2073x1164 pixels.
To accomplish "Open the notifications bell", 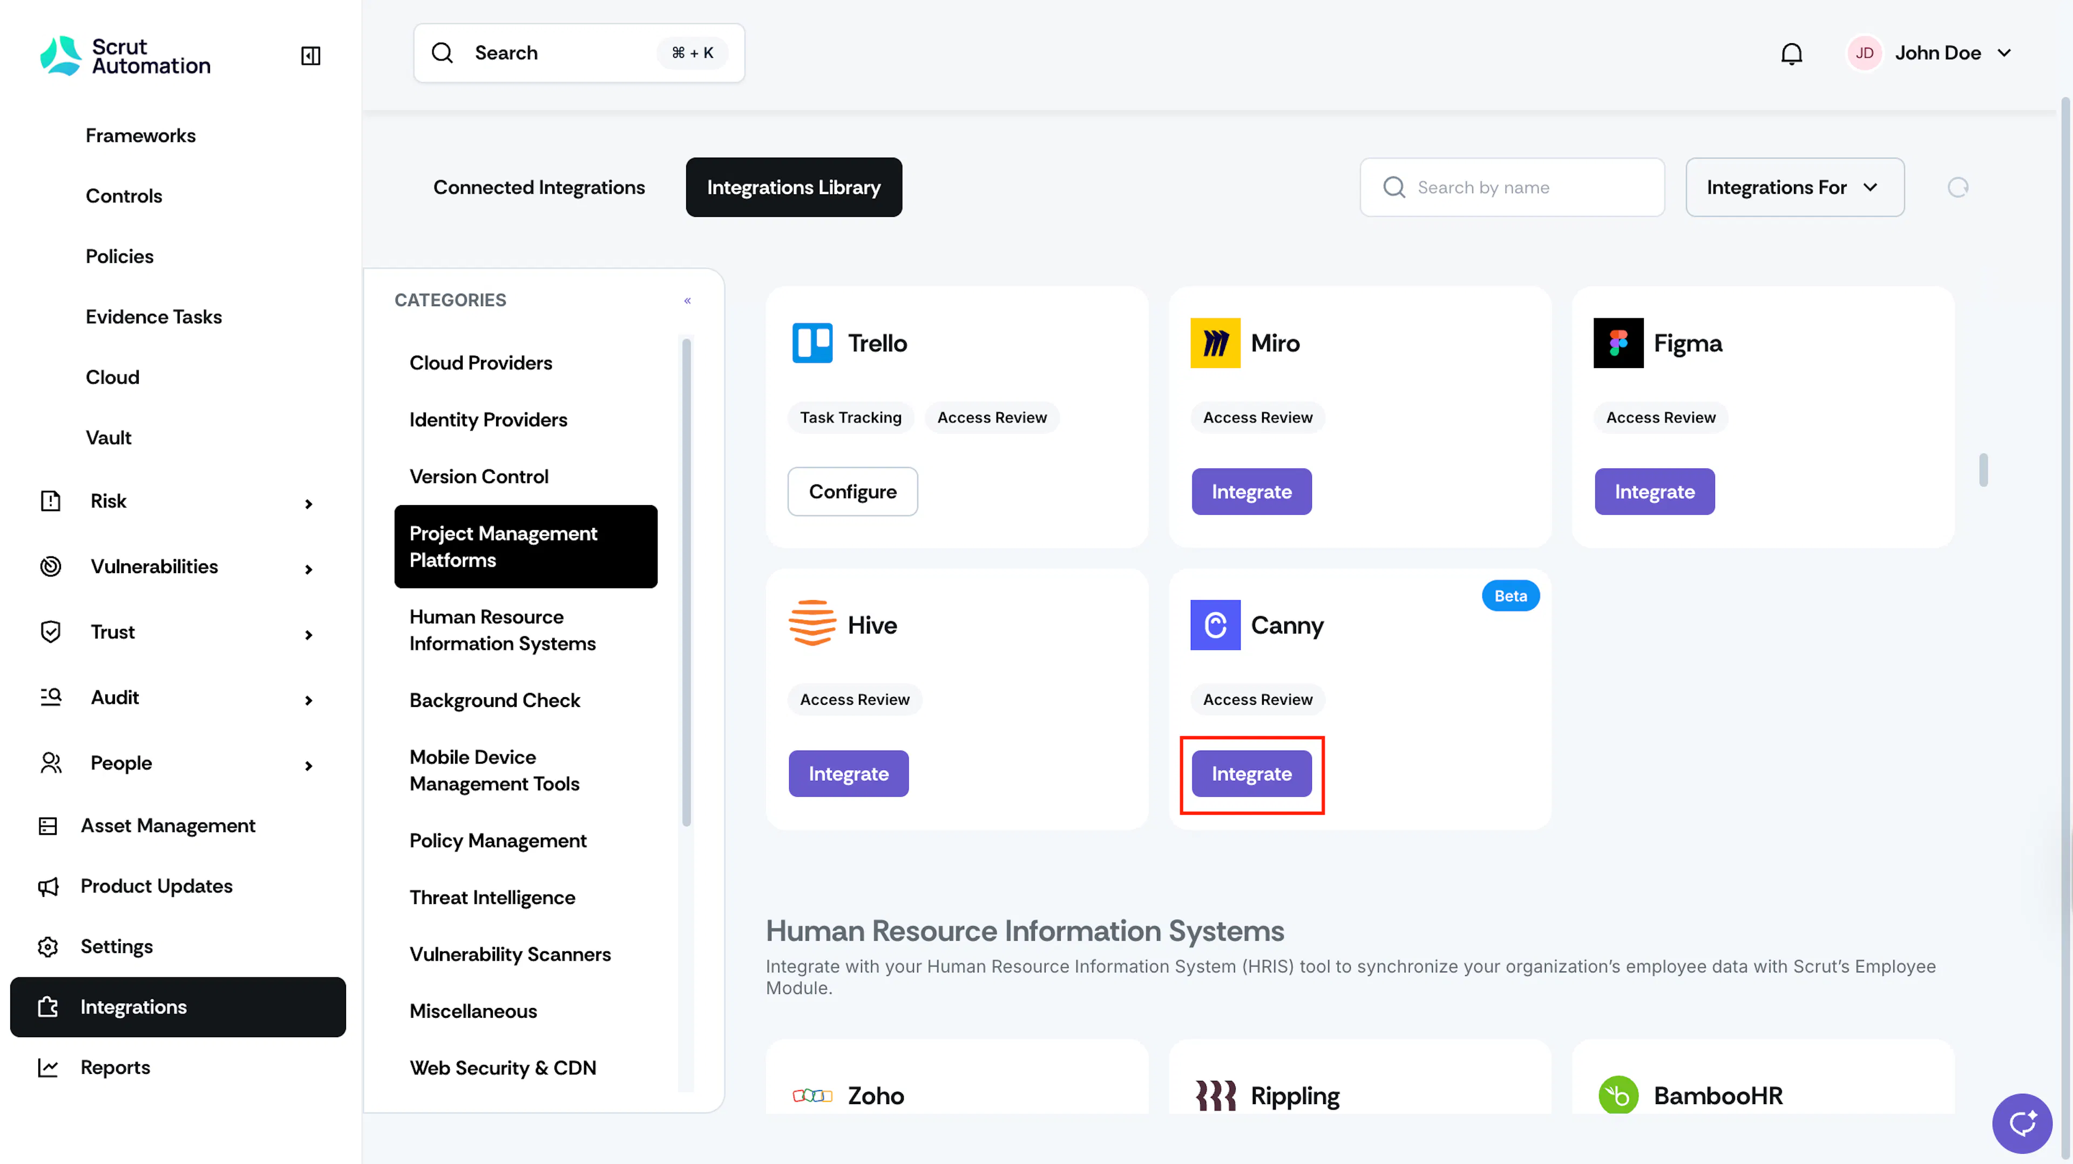I will click(x=1791, y=53).
